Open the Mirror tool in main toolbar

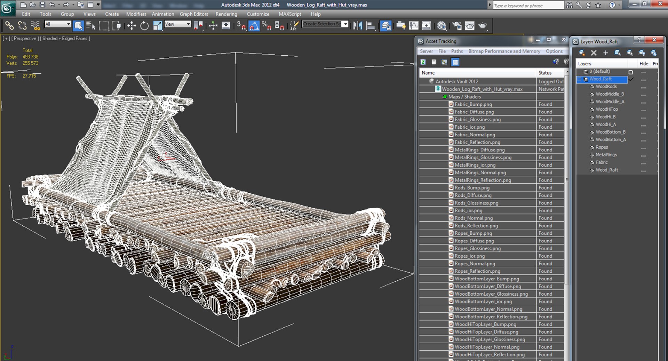click(358, 26)
